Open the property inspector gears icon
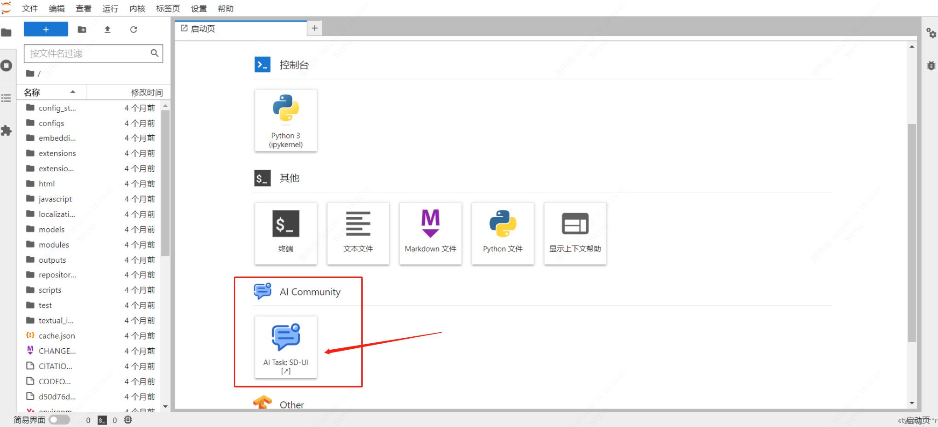Screen dimensions: 938x427 [x=931, y=33]
